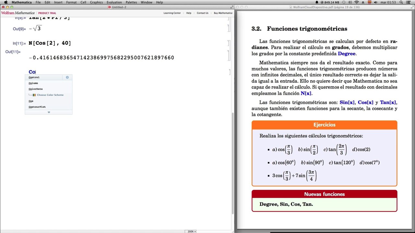
Task: Open the Insert menu
Action: [58, 2]
